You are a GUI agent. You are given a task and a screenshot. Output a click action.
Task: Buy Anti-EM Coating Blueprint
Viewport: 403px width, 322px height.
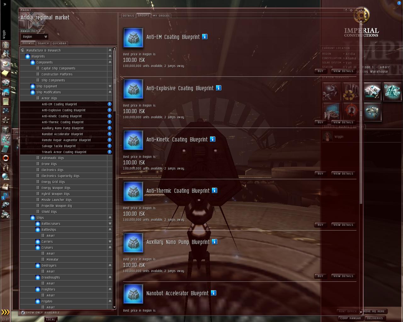[321, 71]
